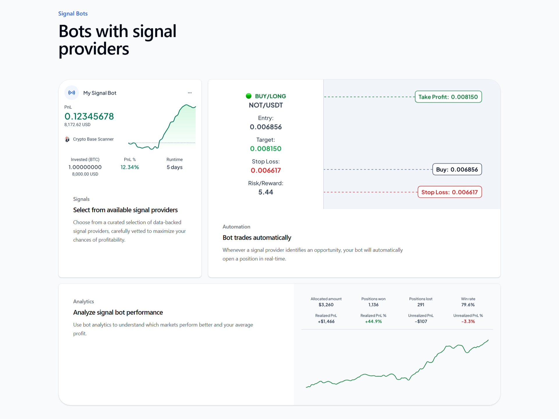Click the Buy: 0.006856 price badge
The width and height of the screenshot is (559, 419).
point(457,169)
